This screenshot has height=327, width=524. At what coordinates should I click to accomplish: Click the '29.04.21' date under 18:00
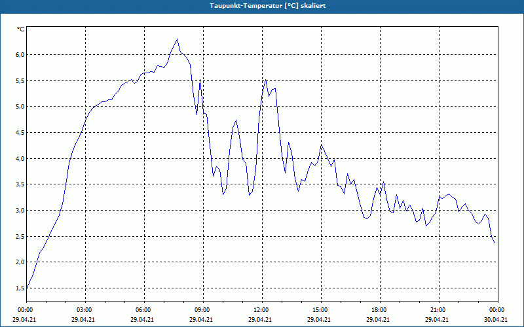pos(378,320)
